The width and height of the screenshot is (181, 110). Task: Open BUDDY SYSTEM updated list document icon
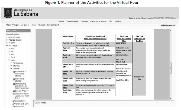(x=14, y=94)
